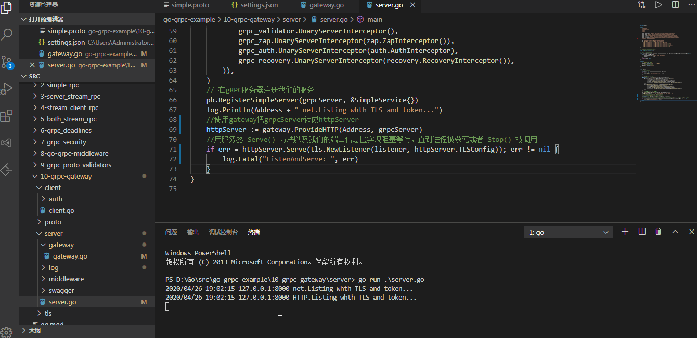The width and height of the screenshot is (697, 338).
Task: Click inside the terminal input area
Action: click(x=312, y=306)
